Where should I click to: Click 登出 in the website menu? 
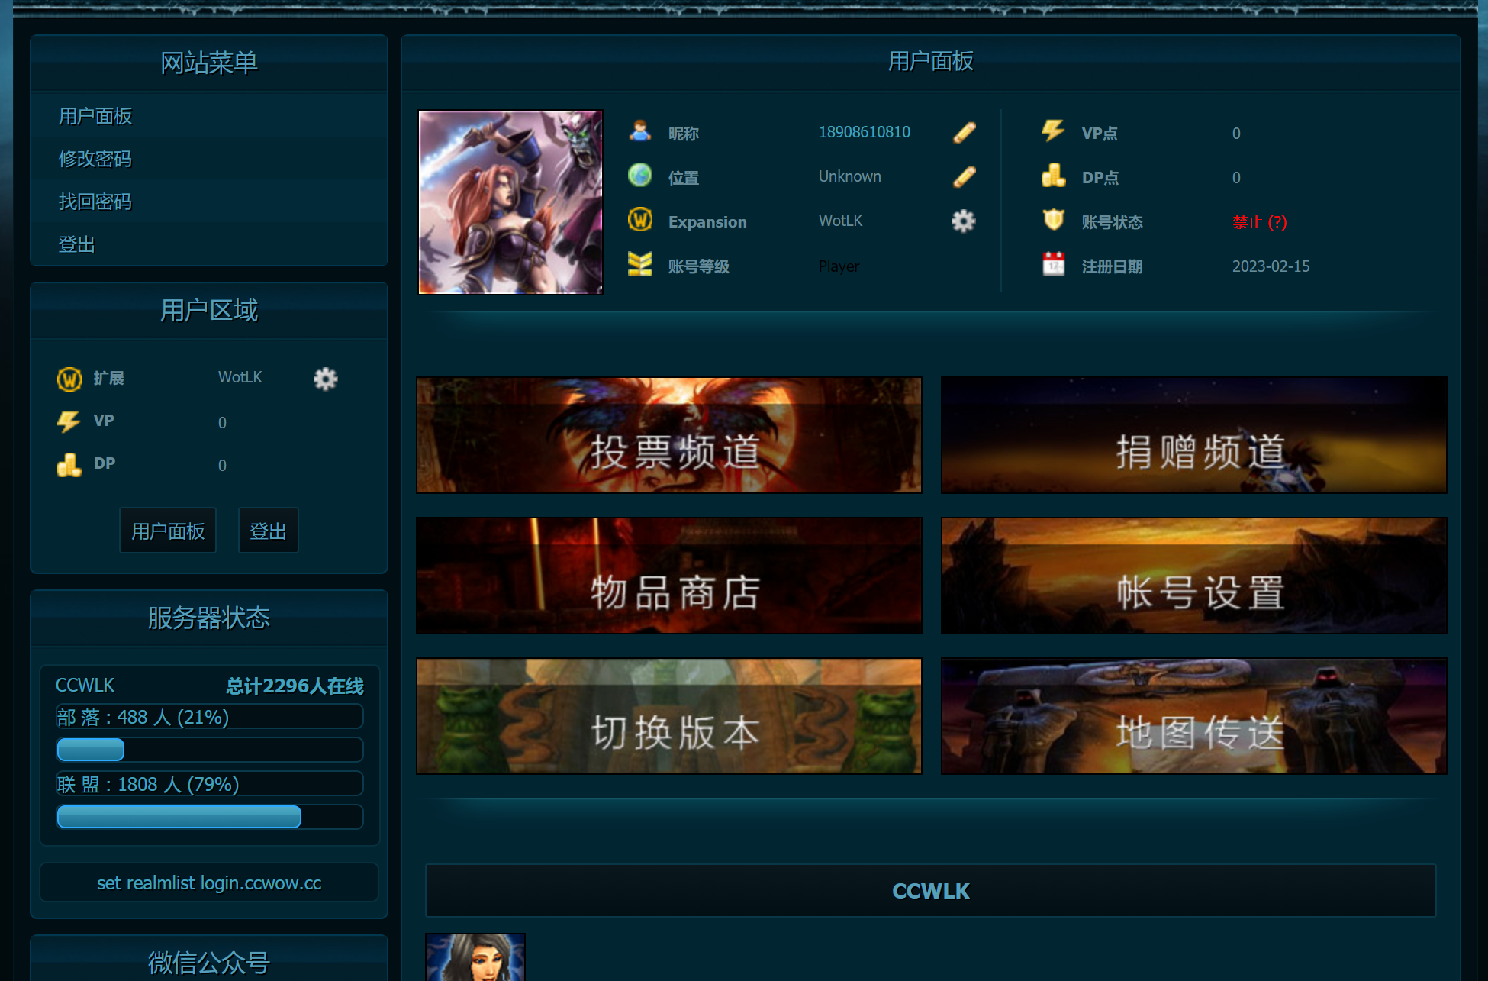(x=77, y=244)
